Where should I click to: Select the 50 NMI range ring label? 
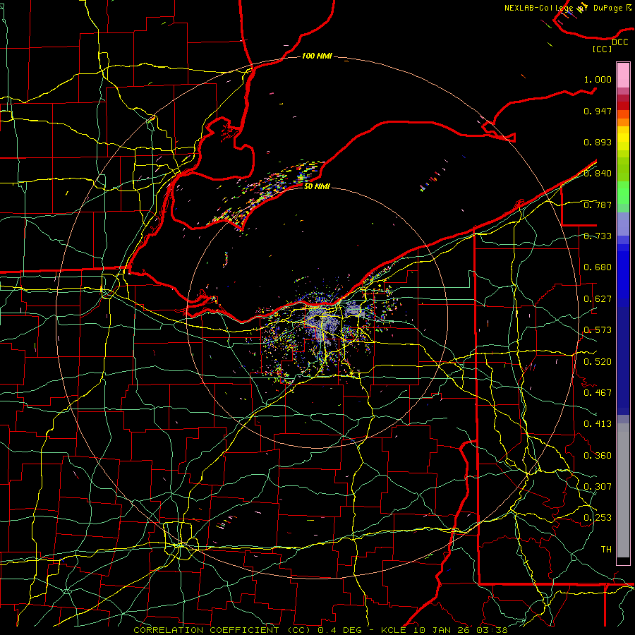point(317,186)
